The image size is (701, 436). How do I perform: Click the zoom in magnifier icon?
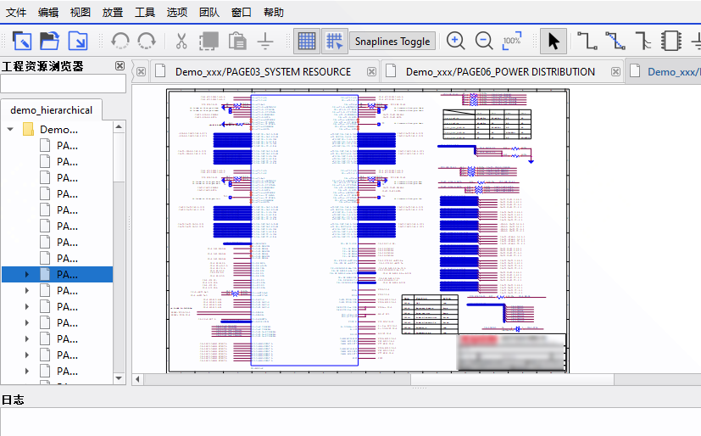[x=456, y=41]
